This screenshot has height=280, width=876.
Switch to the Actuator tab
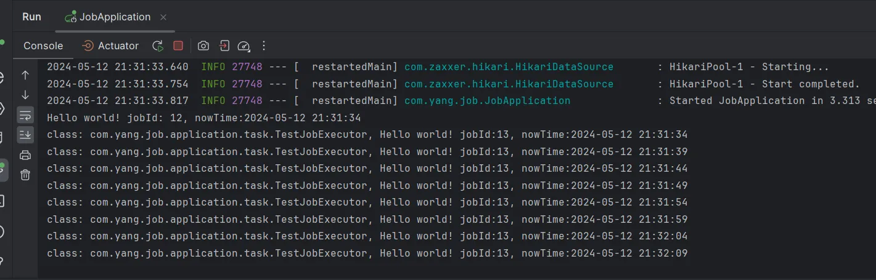pyautogui.click(x=111, y=46)
